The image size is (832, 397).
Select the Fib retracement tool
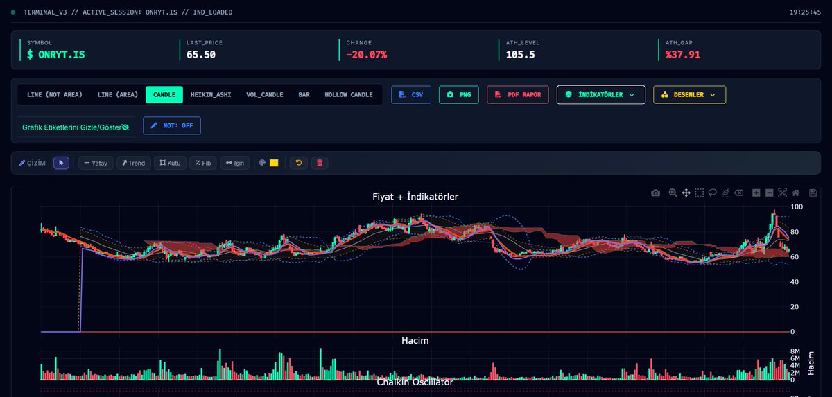(203, 163)
